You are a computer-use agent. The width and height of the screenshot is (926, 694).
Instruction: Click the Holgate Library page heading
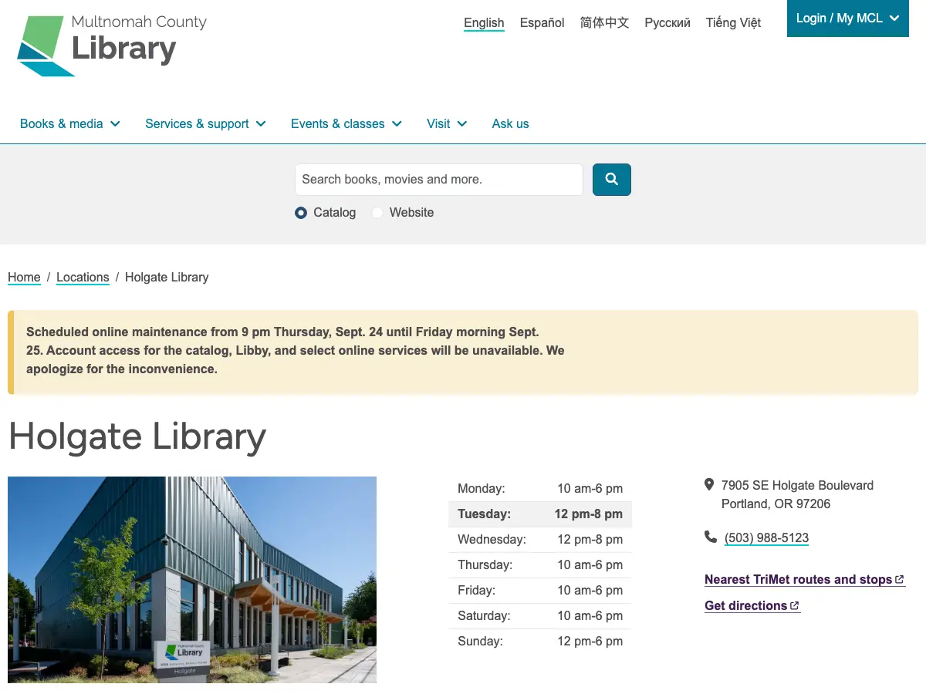tap(137, 436)
